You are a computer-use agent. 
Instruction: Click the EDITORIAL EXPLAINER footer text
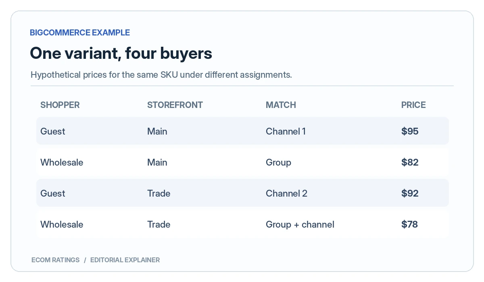[125, 260]
